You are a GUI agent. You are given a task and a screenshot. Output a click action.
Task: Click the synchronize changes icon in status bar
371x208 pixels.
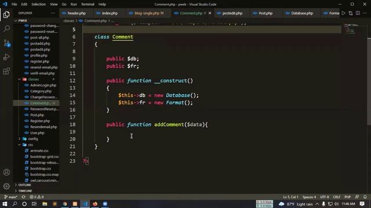[x=23, y=196]
